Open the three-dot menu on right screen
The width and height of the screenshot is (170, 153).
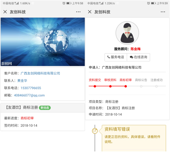tap(163, 12)
